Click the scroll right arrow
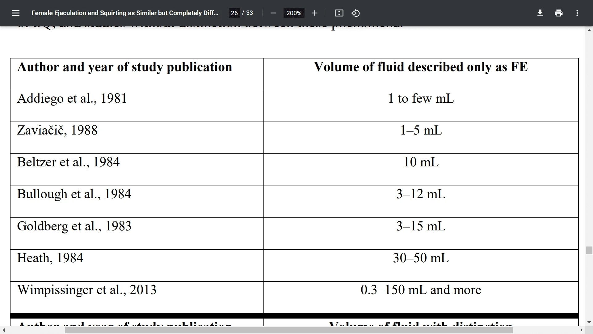The height and width of the screenshot is (334, 593). tap(582, 330)
